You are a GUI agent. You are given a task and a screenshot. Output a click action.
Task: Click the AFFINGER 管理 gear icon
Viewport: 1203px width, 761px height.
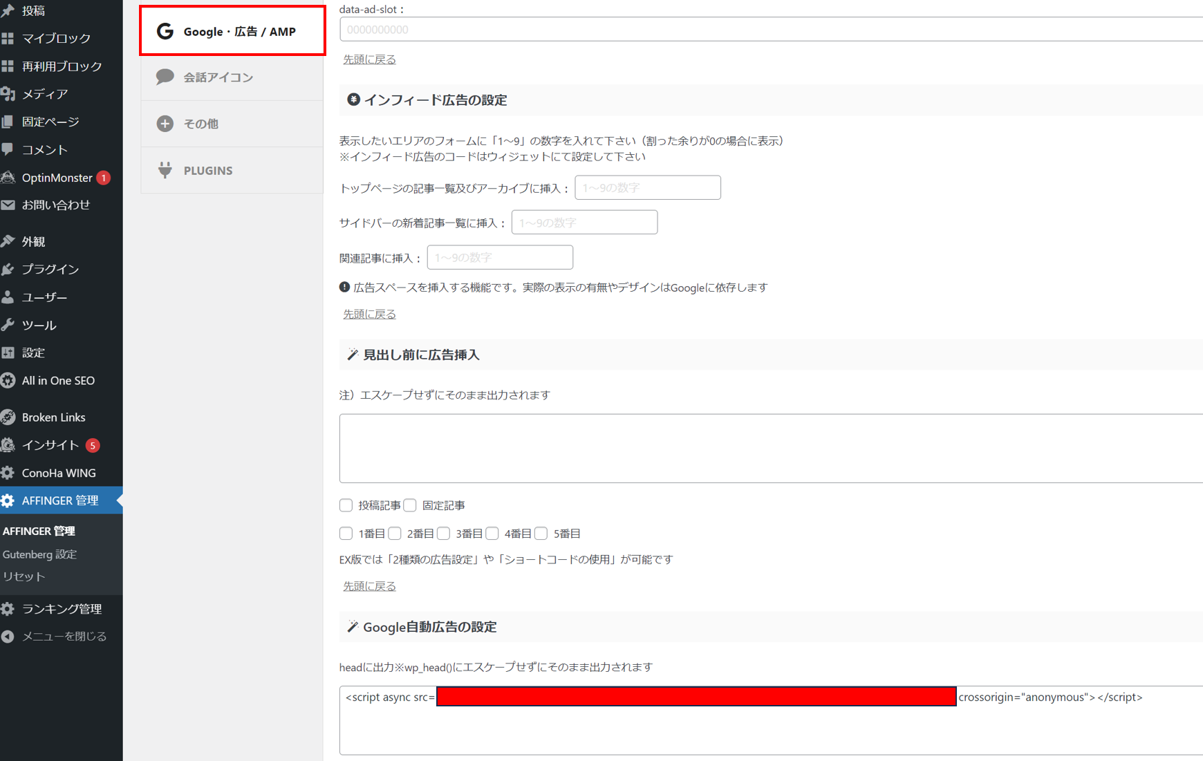pyautogui.click(x=8, y=500)
